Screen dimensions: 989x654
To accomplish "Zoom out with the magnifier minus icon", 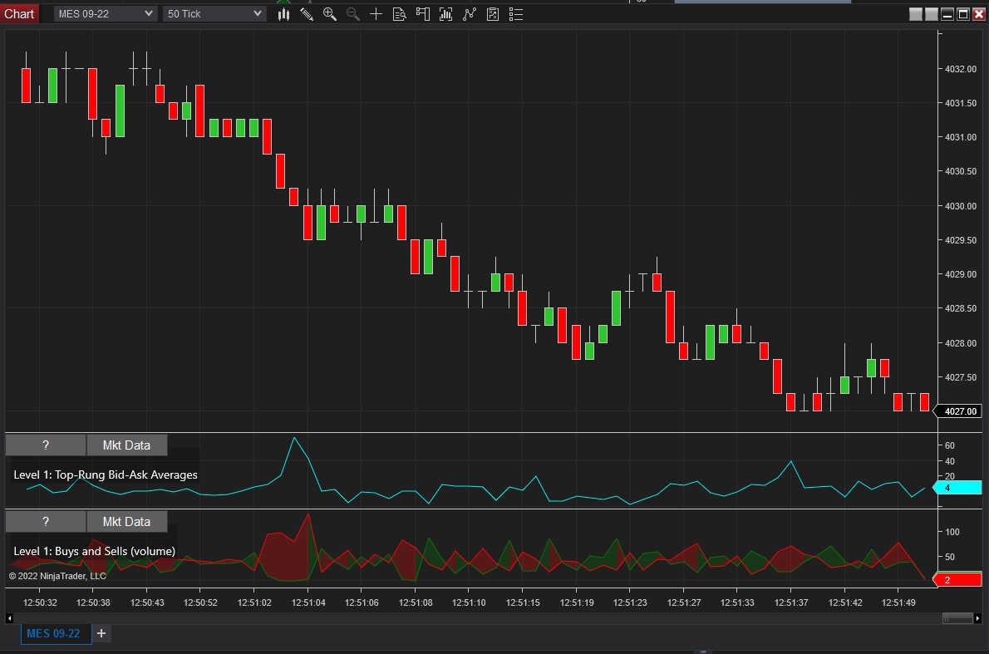I will click(x=353, y=14).
